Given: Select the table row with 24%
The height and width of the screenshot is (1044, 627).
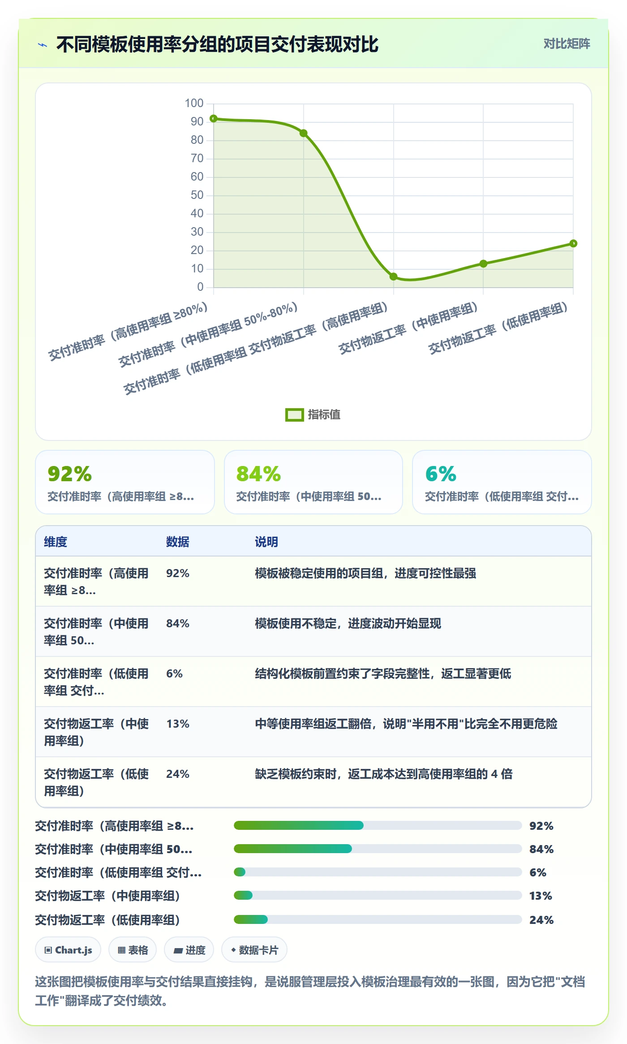Looking at the screenshot, I should (x=313, y=782).
